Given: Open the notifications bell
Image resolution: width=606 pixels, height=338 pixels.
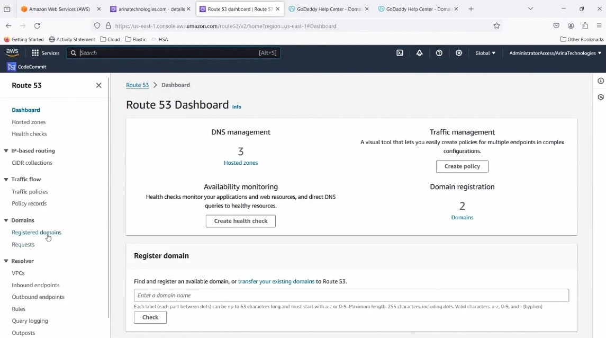Looking at the screenshot, I should [x=419, y=52].
